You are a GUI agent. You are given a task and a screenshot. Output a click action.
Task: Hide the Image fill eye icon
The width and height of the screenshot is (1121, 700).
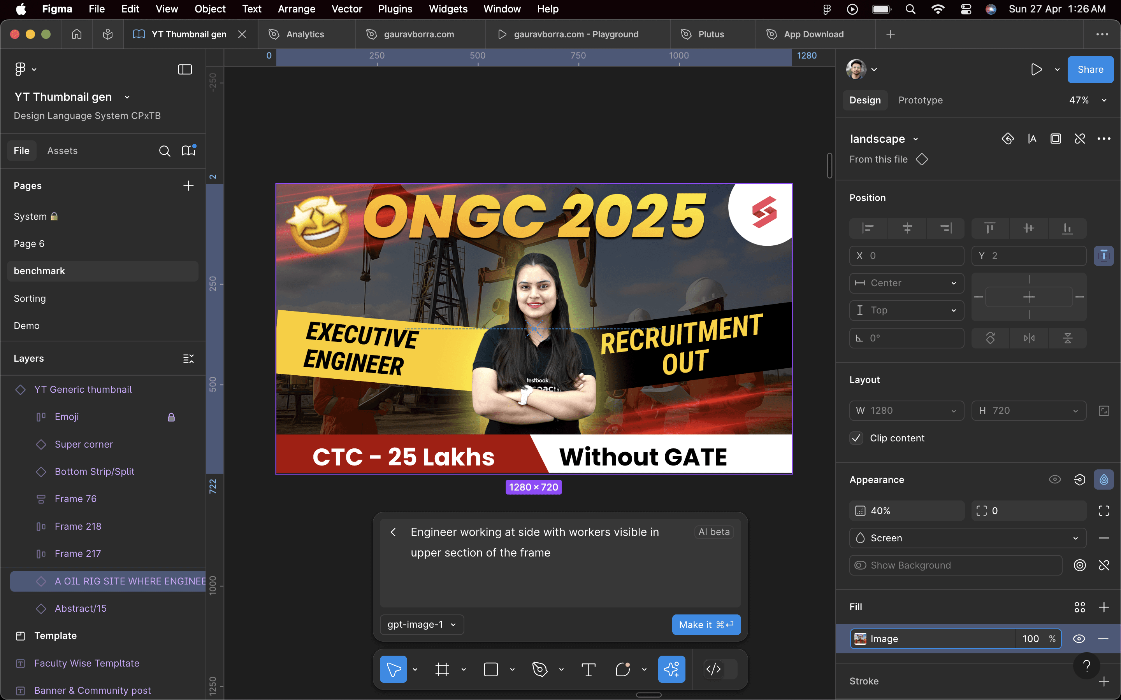[1079, 639]
